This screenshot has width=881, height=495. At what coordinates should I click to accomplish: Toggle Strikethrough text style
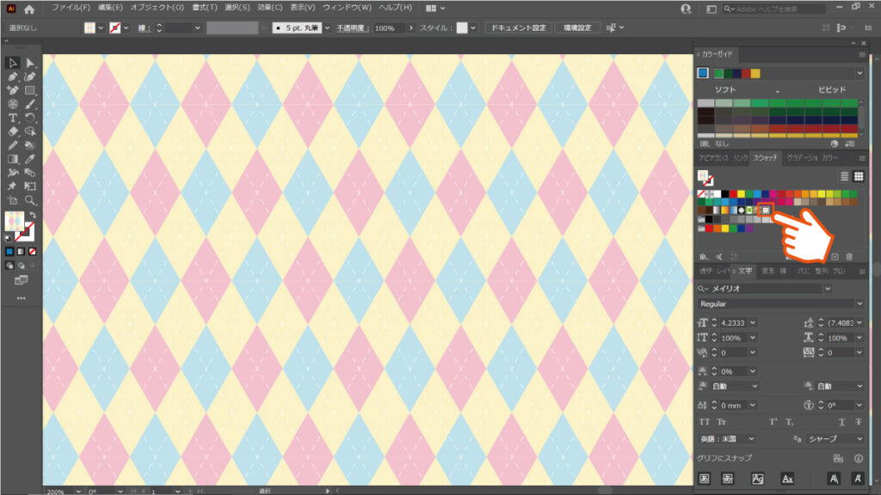[x=858, y=422]
